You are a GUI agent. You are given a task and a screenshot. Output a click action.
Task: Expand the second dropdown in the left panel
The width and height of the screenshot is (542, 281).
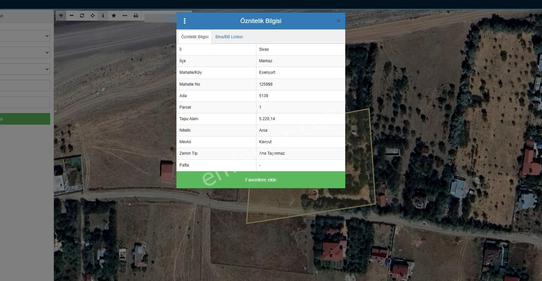[x=25, y=52]
